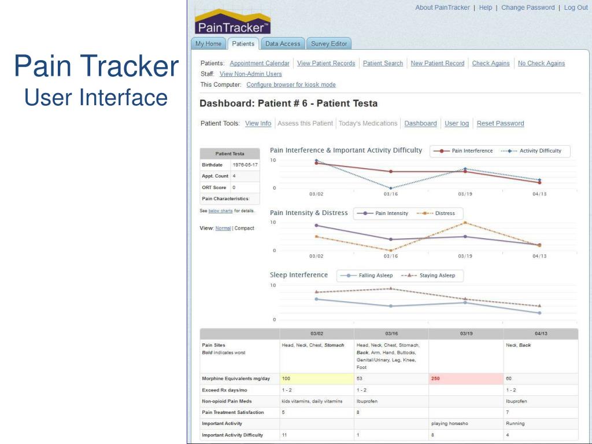Click the Patient Testa panel header
Screen dimensions: 592x444
point(230,154)
